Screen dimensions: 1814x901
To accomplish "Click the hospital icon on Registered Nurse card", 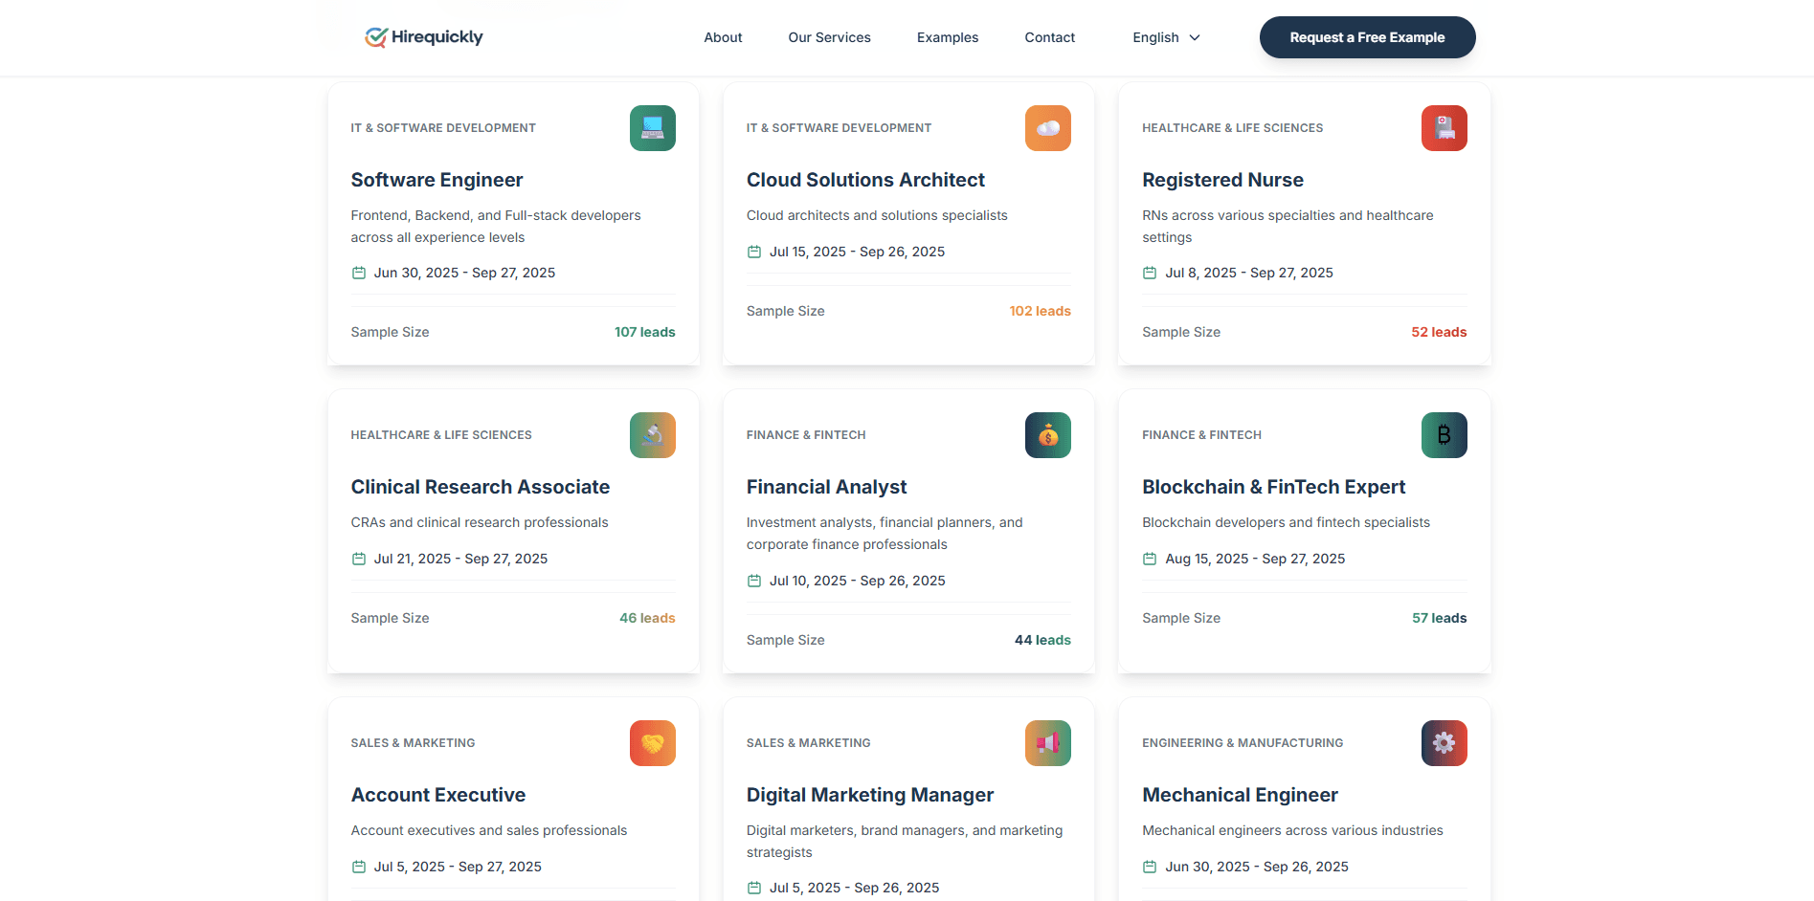I will [x=1444, y=128].
